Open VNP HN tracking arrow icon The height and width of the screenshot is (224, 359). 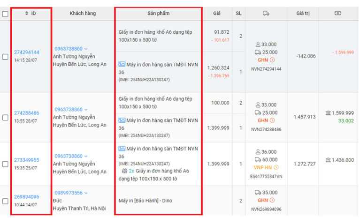pyautogui.click(x=276, y=167)
